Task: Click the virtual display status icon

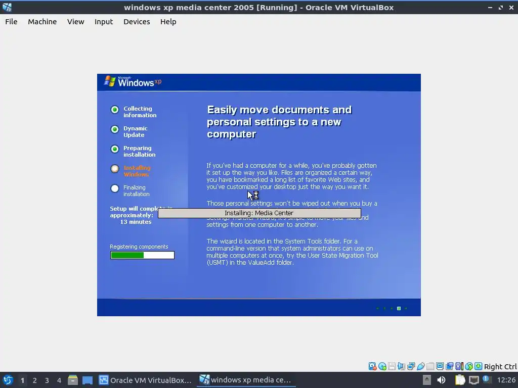Action: 440,366
